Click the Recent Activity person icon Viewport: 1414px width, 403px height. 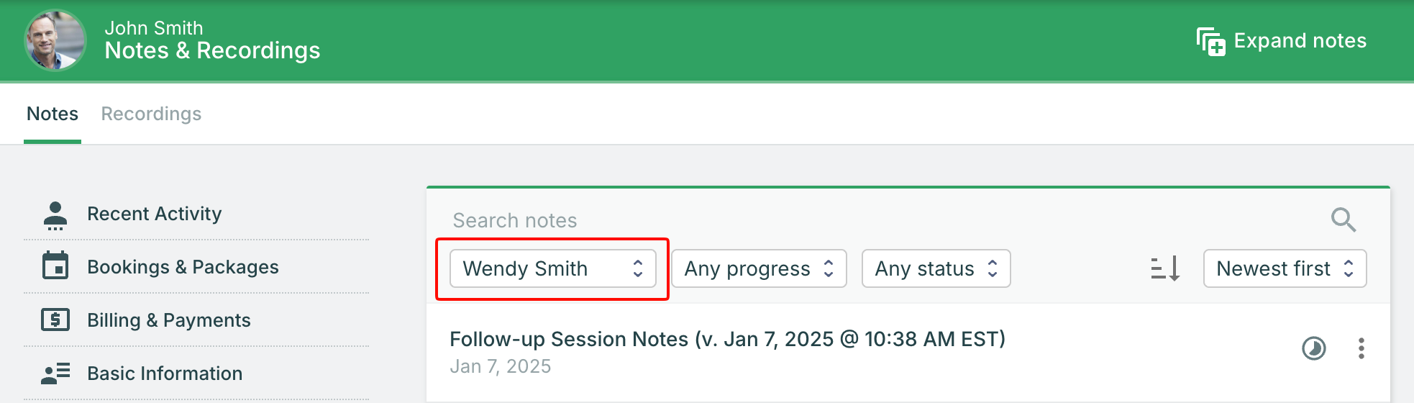[55, 214]
